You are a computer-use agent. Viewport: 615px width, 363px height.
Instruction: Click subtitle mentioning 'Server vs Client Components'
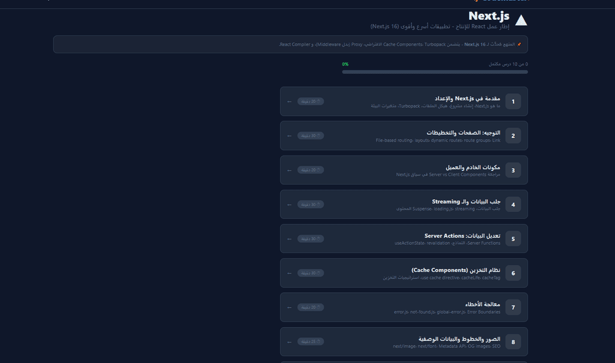[448, 175]
